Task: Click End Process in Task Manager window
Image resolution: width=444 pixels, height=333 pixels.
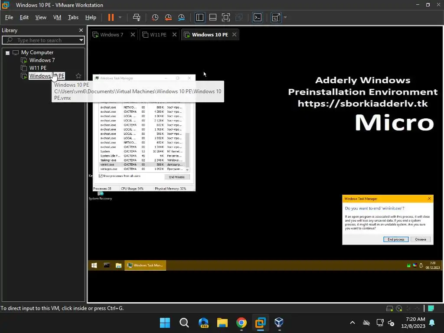Action: pyautogui.click(x=177, y=177)
